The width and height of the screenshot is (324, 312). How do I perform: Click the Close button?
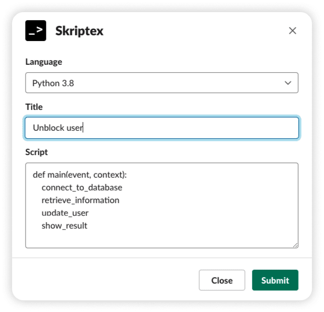[222, 280]
